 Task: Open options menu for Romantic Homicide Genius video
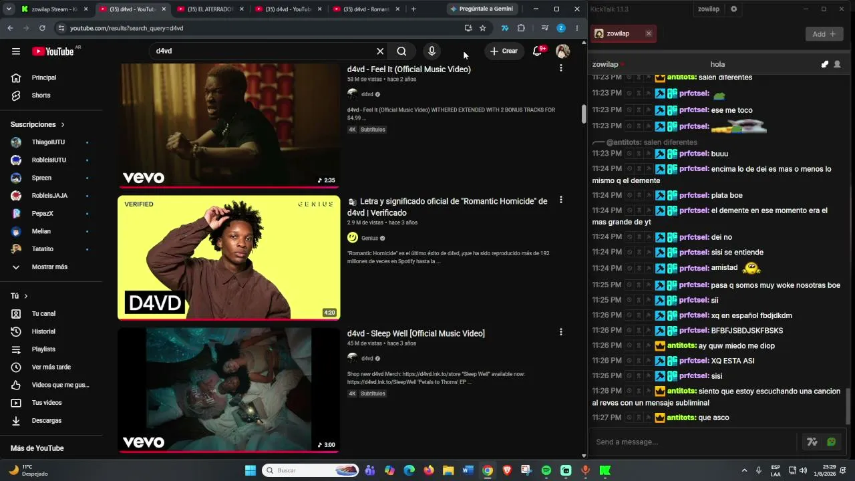pyautogui.click(x=561, y=200)
